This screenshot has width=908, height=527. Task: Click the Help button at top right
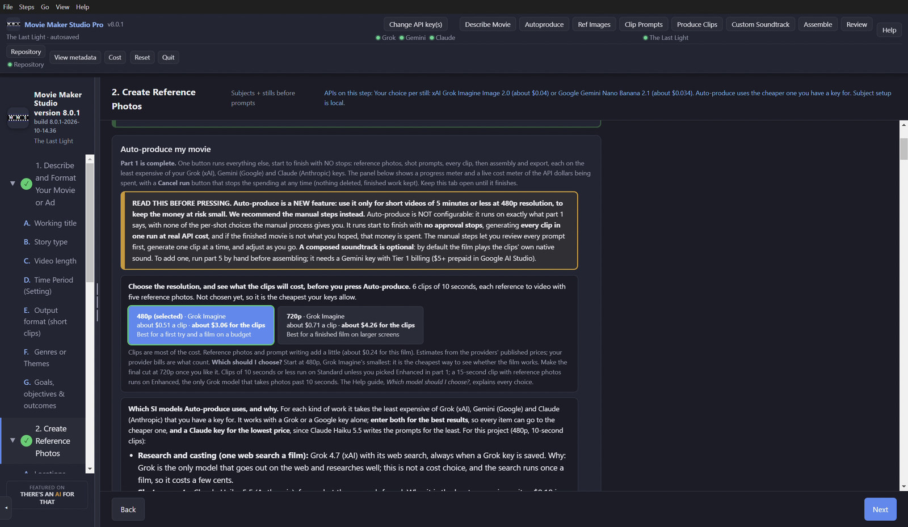pyautogui.click(x=889, y=30)
